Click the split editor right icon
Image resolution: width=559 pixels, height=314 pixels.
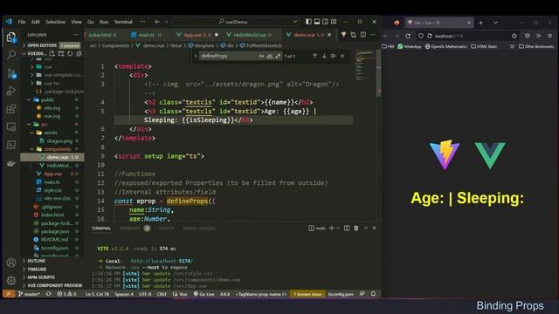[363, 35]
